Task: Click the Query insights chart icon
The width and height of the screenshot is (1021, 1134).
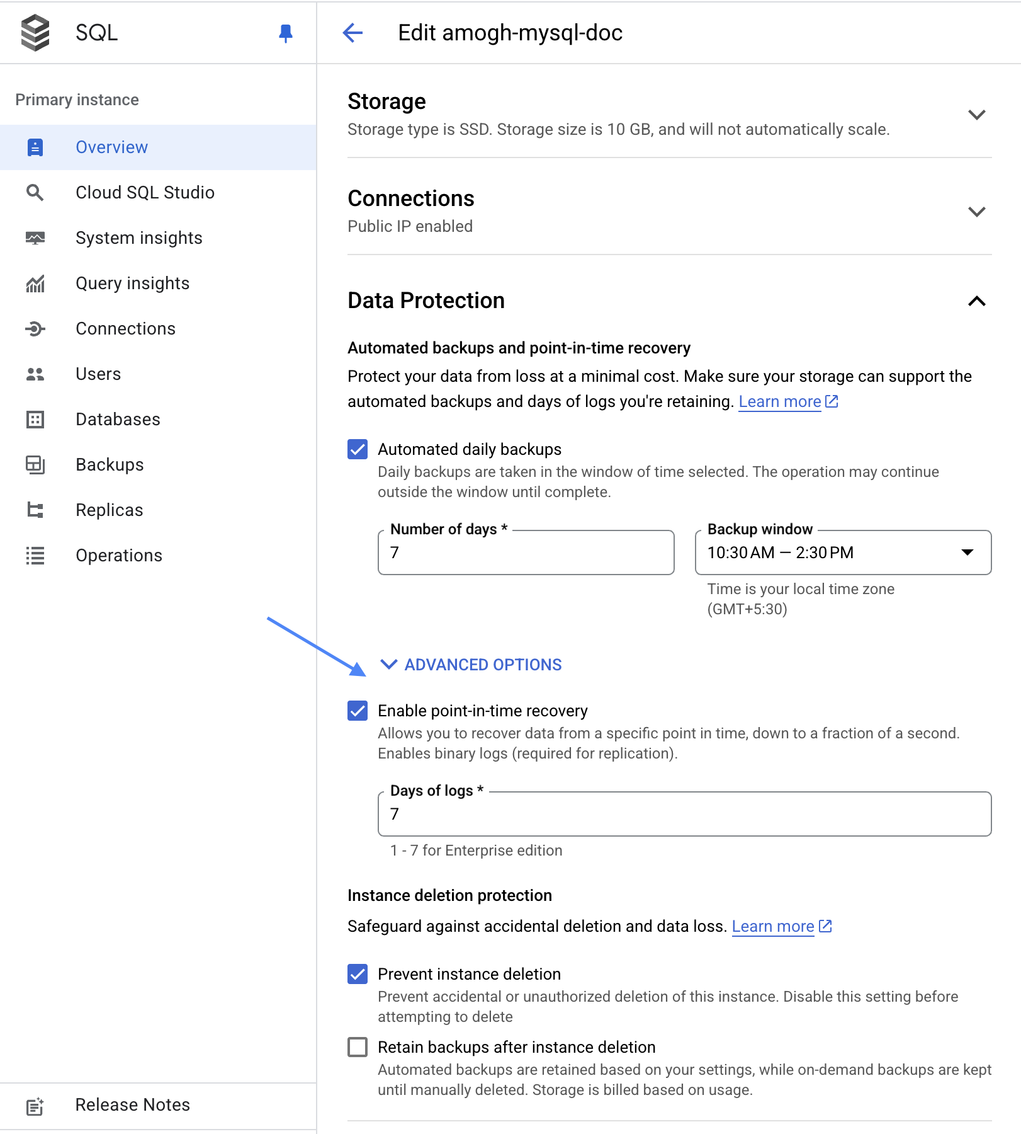Action: point(35,283)
